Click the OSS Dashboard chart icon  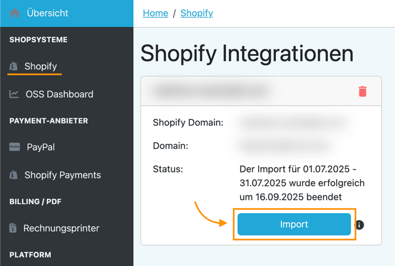(14, 94)
